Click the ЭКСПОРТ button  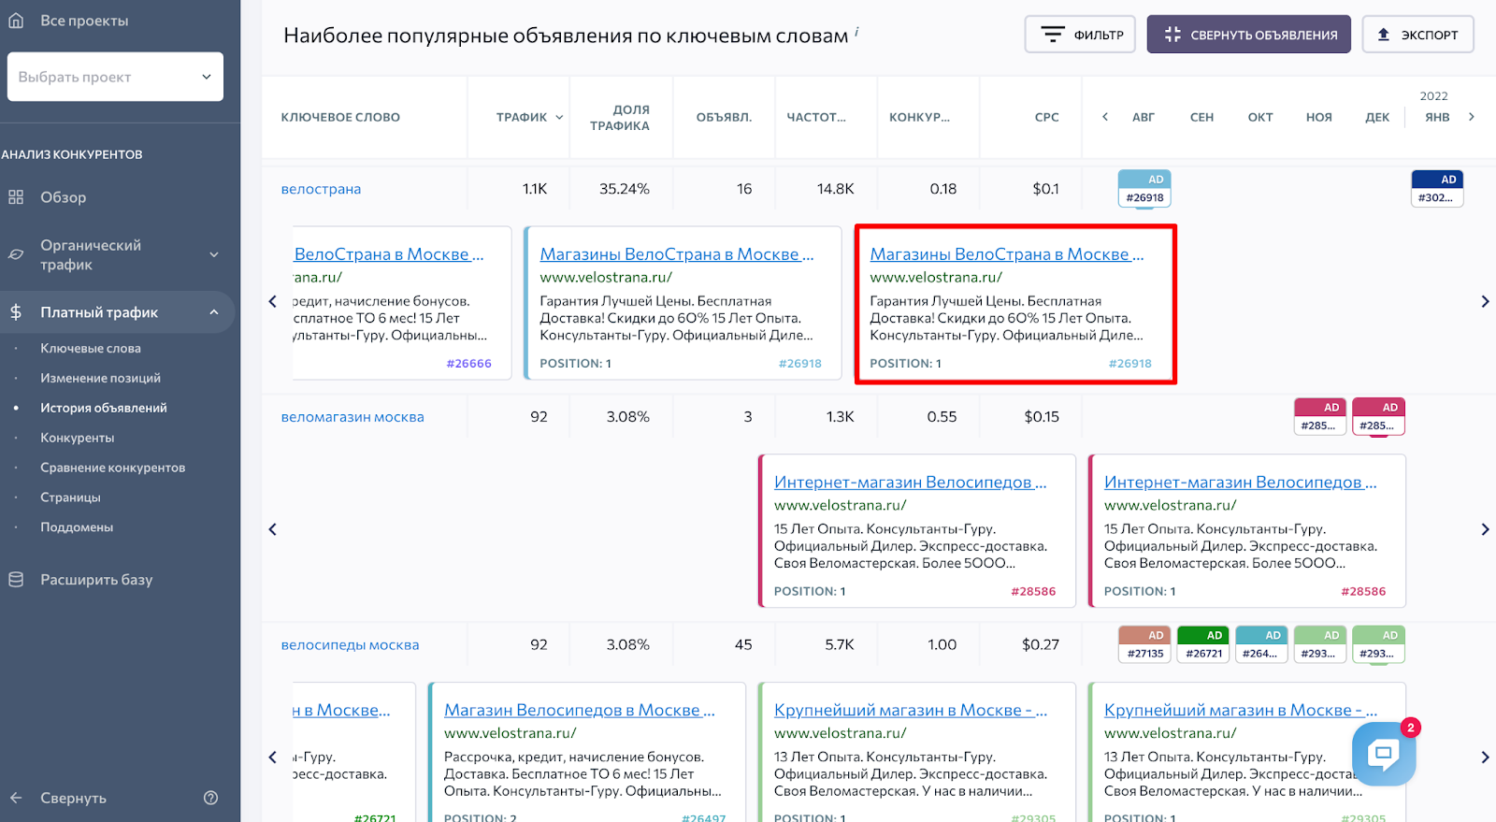tap(1417, 35)
